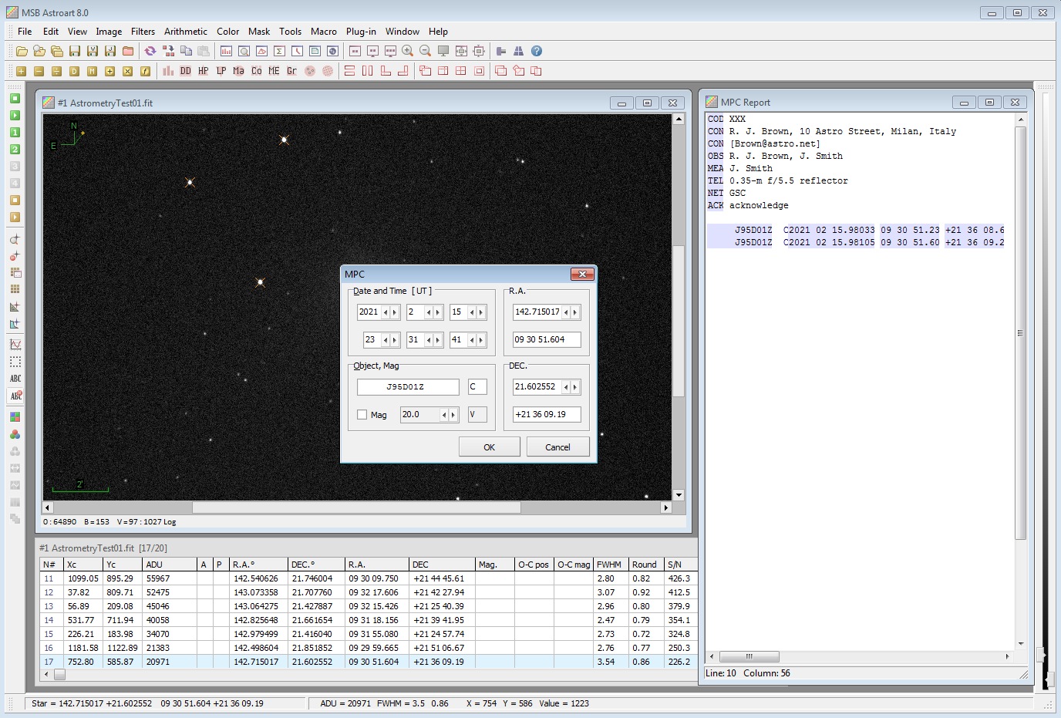This screenshot has height=718, width=1061.
Task: Click the binoculars icon in toolbar
Action: point(518,51)
